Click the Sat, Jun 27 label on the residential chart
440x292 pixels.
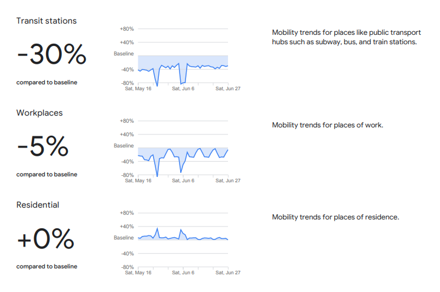227,273
